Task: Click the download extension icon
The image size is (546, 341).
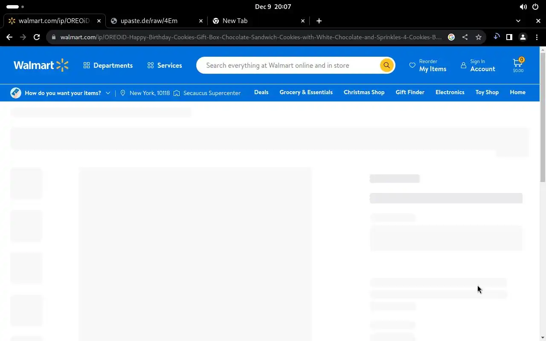Action: pyautogui.click(x=497, y=37)
